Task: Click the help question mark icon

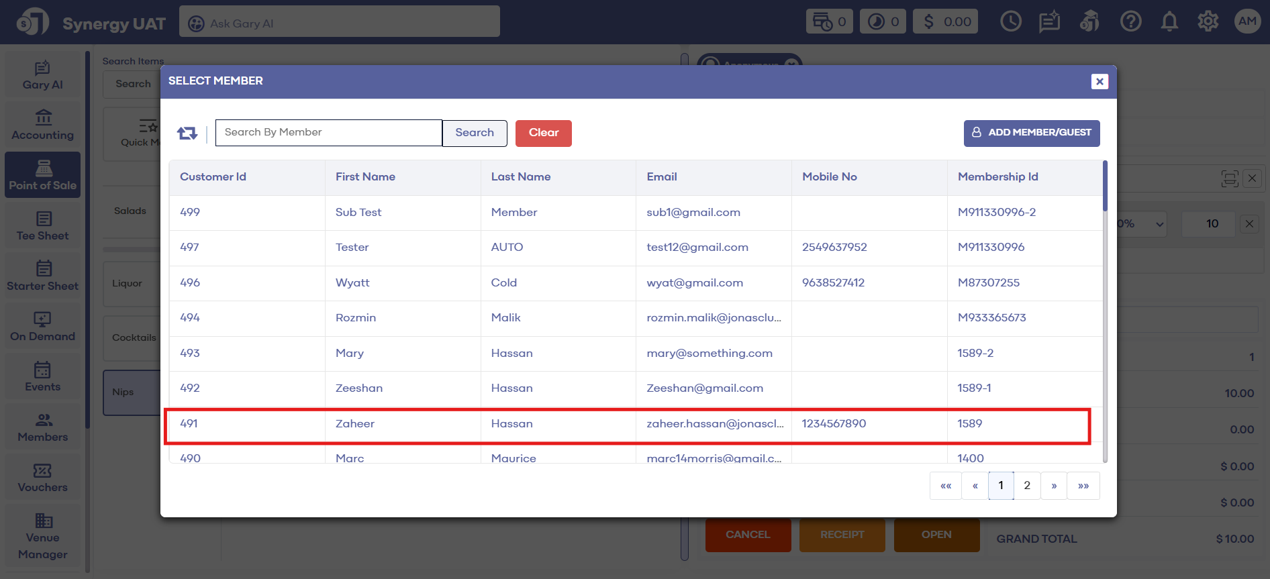Action: click(x=1130, y=22)
